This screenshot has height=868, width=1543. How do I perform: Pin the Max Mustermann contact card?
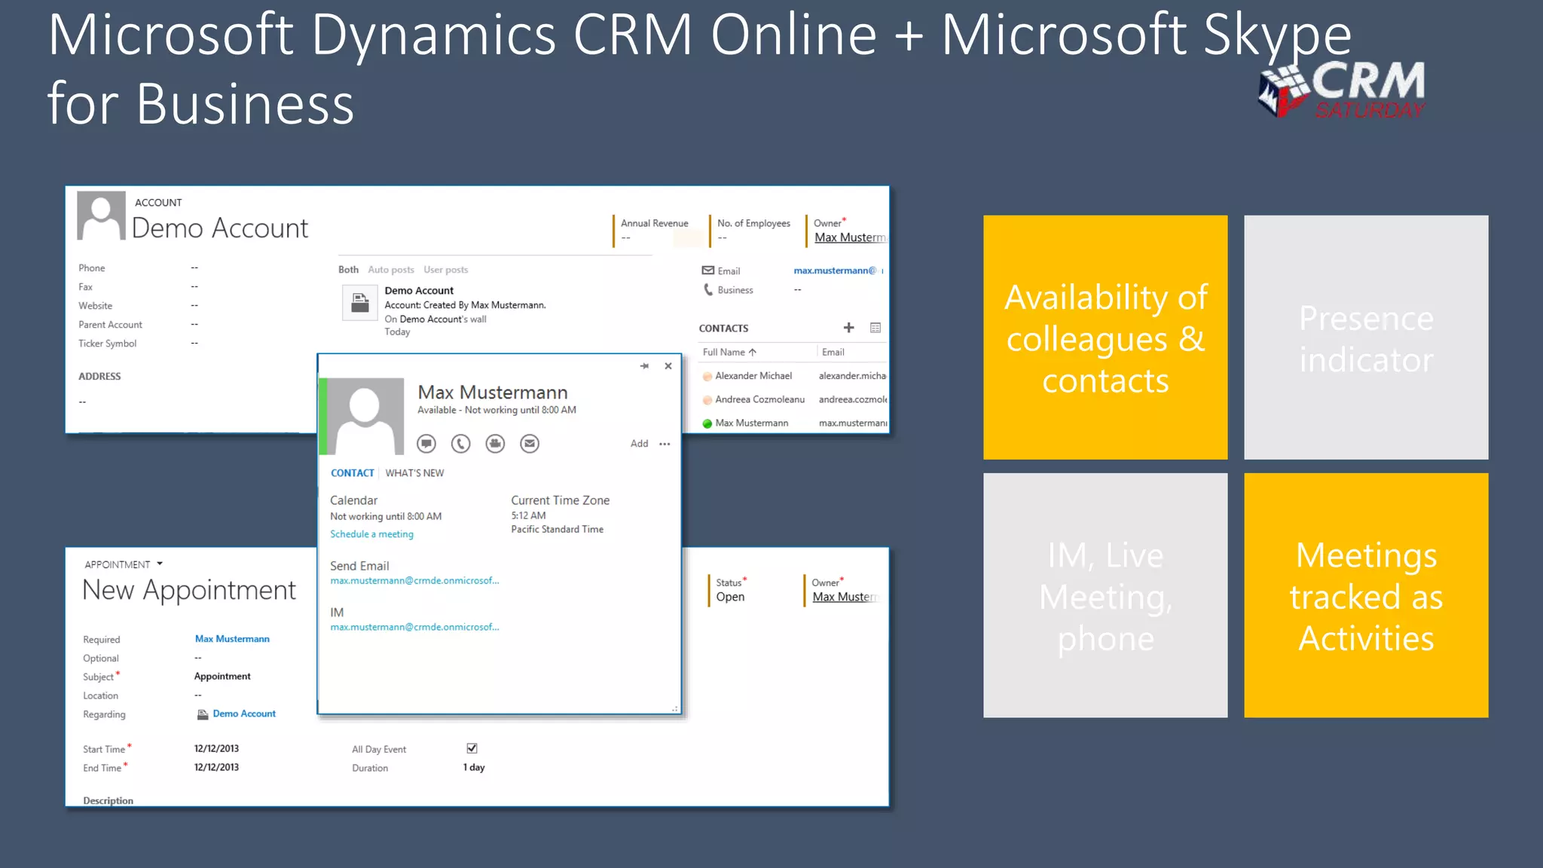tap(644, 366)
